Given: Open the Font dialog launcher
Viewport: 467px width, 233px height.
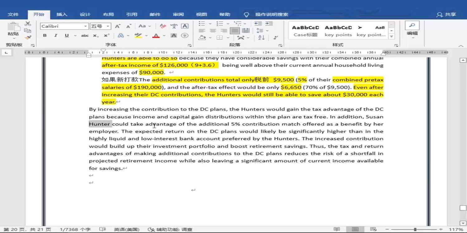Looking at the screenshot, I should pos(190,45).
